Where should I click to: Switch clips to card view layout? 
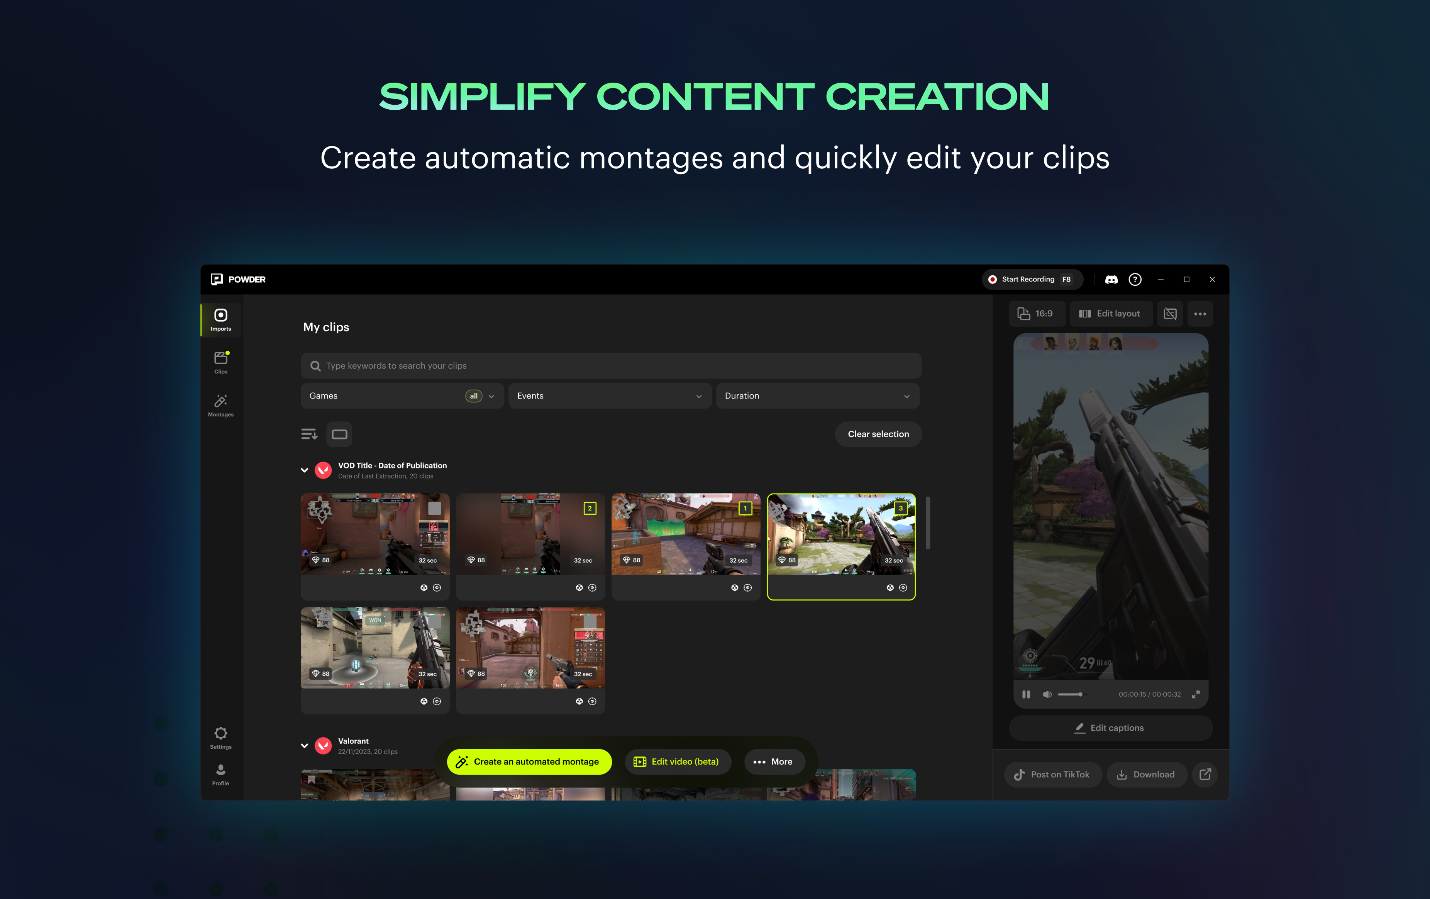point(339,434)
